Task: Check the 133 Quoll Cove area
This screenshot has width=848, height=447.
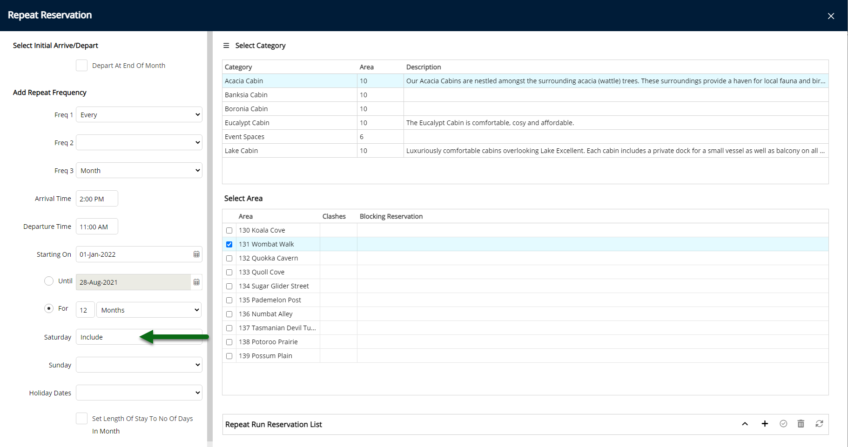Action: (229, 272)
